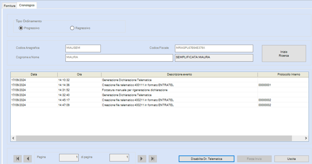Go to the next page
Viewport: 312px width, 164px height.
pos(142,159)
